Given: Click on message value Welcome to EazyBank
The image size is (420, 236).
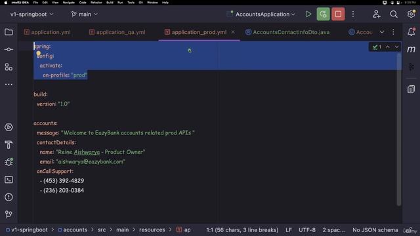Looking at the screenshot, I should point(128,132).
